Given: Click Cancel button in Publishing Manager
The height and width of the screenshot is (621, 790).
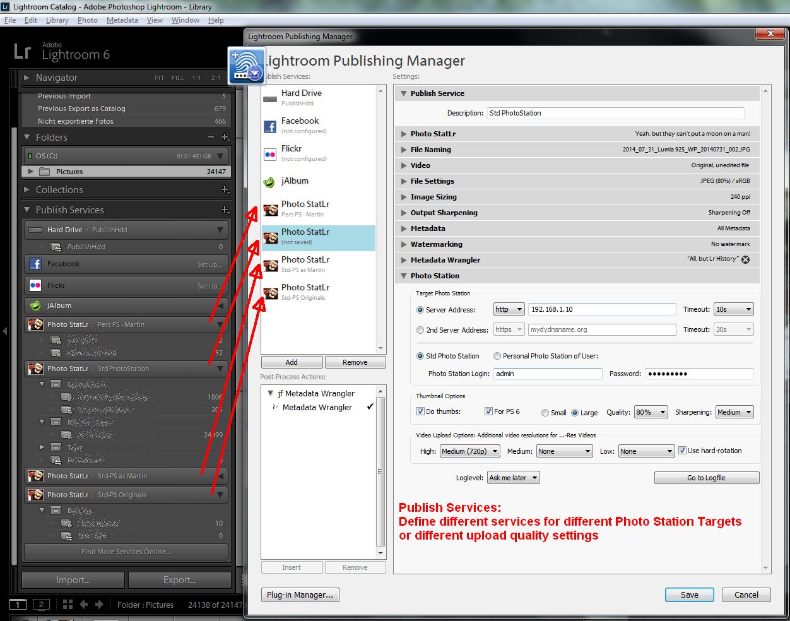Looking at the screenshot, I should tap(746, 595).
